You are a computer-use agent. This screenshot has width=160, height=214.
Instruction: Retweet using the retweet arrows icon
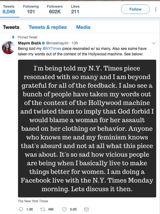point(43,209)
